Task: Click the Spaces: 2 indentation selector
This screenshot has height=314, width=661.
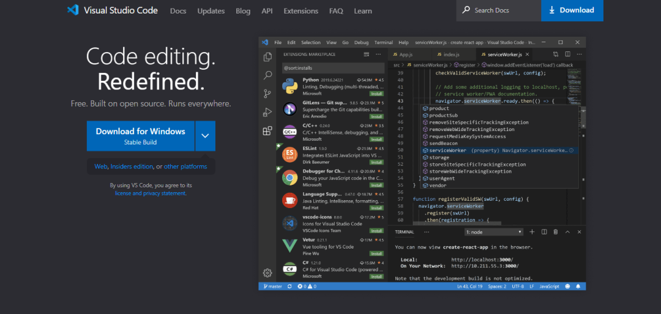Action: coord(497,286)
